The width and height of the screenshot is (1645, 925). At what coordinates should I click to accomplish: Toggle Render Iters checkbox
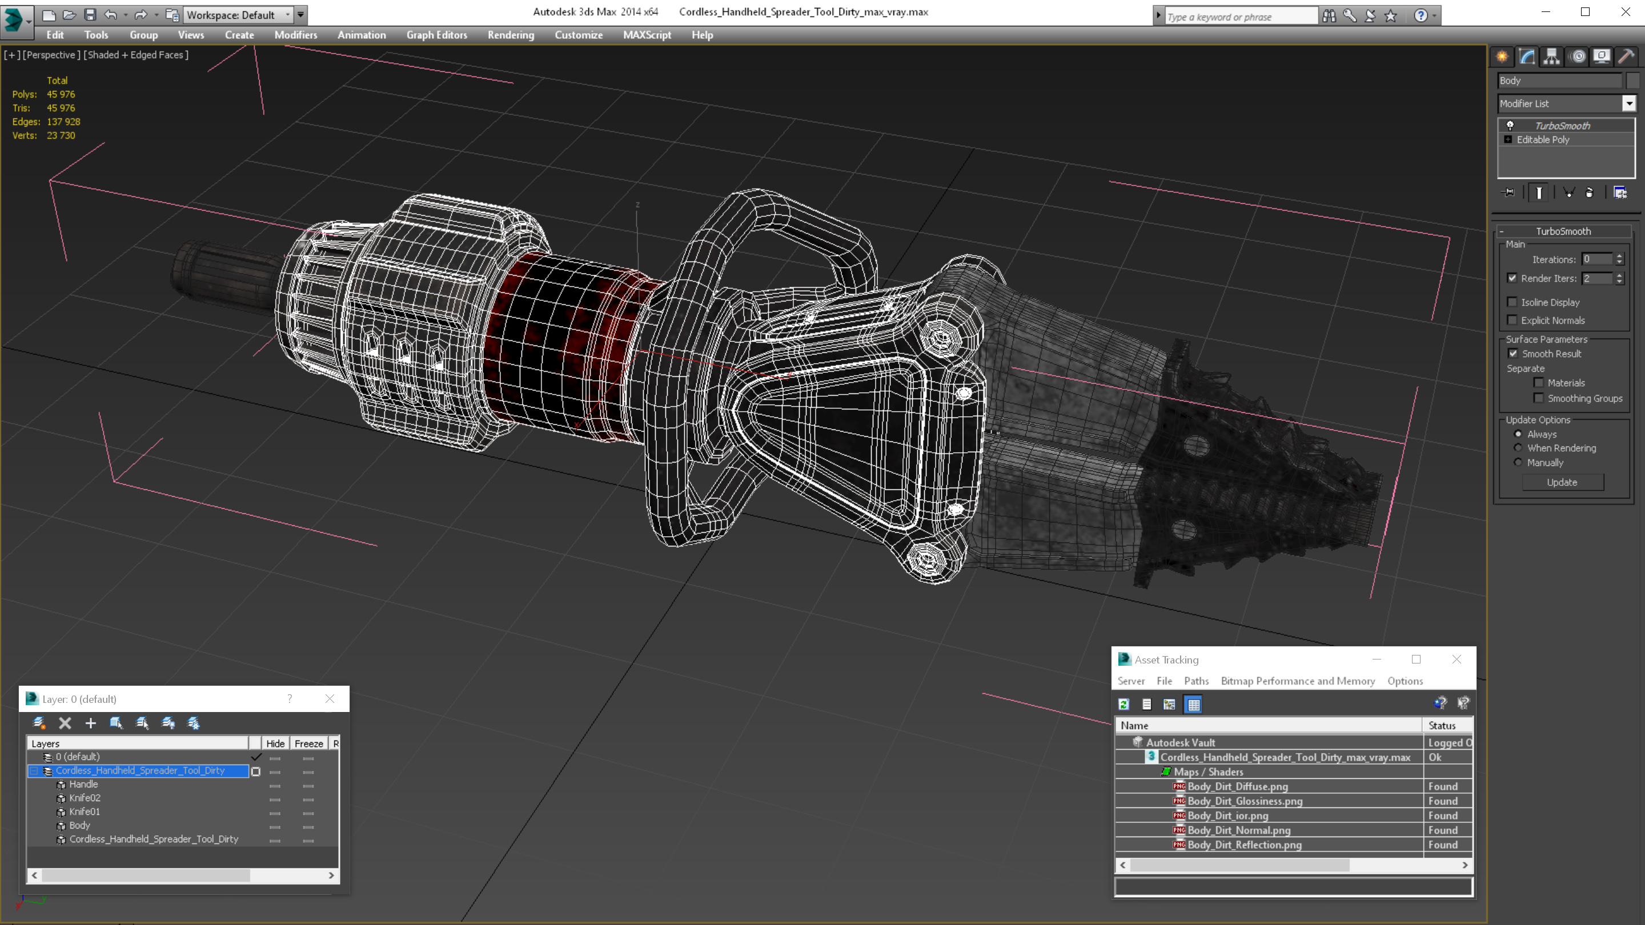[x=1511, y=277]
